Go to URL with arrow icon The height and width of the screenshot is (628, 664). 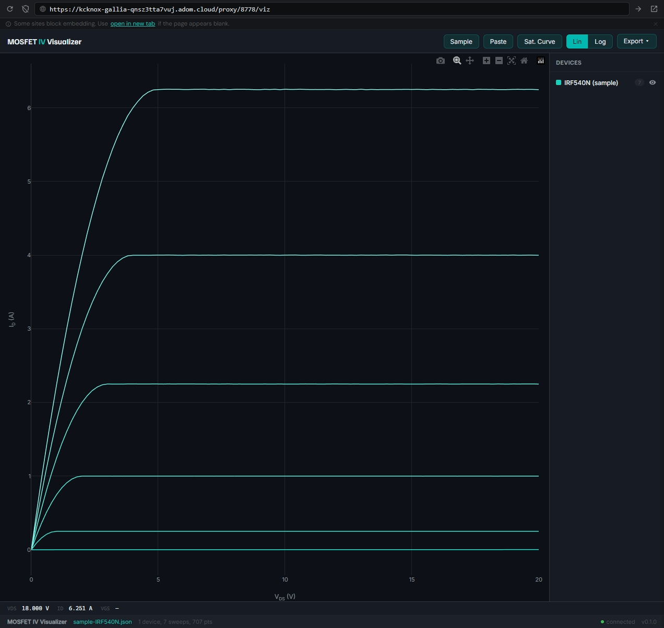coord(638,9)
